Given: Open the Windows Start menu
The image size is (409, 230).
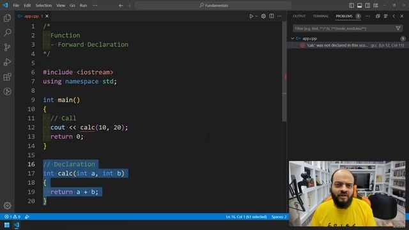Looking at the screenshot, I should point(7,225).
